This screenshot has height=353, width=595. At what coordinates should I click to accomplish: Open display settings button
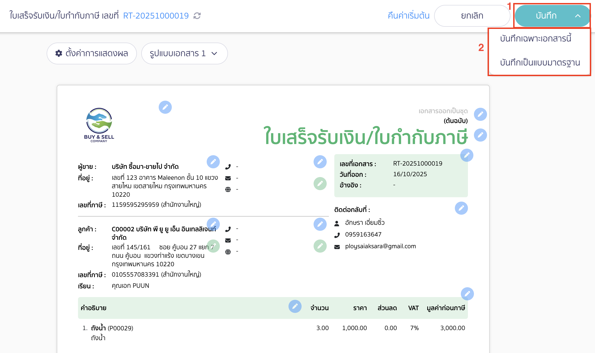point(92,53)
